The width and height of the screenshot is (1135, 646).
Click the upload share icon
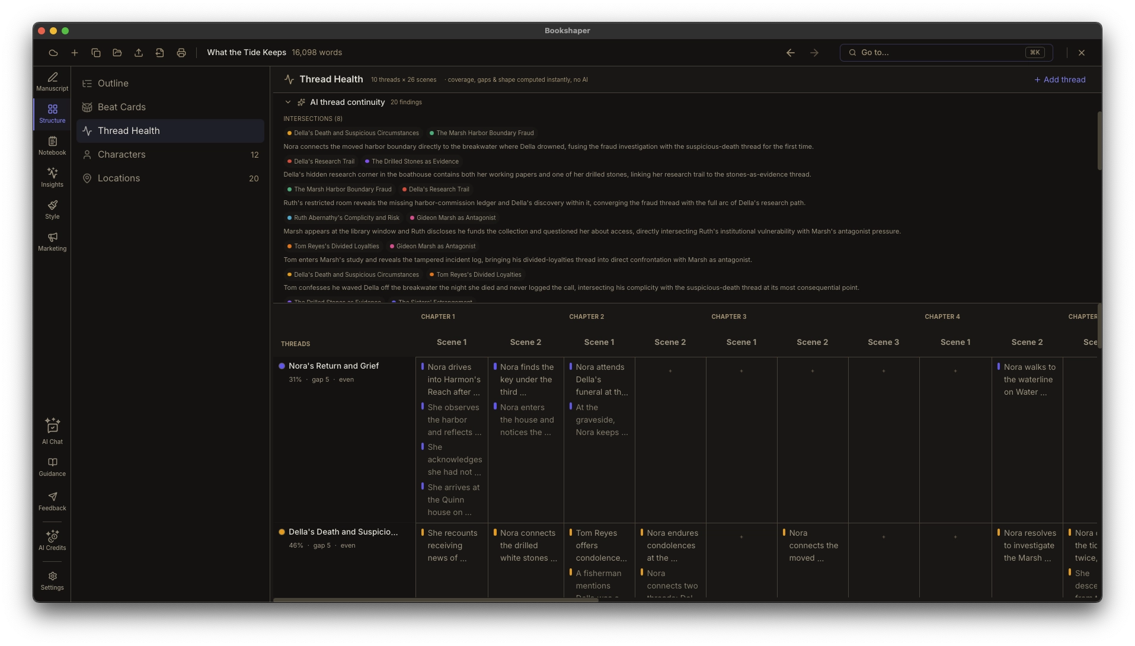click(x=139, y=53)
